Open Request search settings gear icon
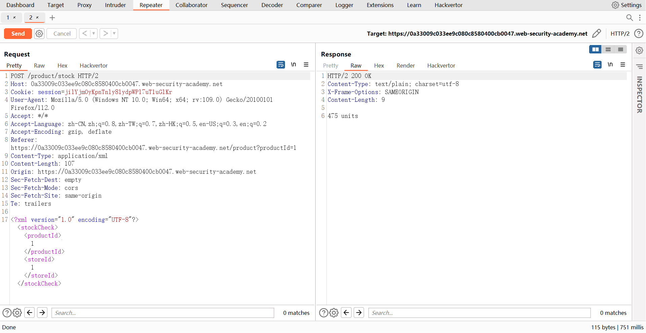 (17, 313)
